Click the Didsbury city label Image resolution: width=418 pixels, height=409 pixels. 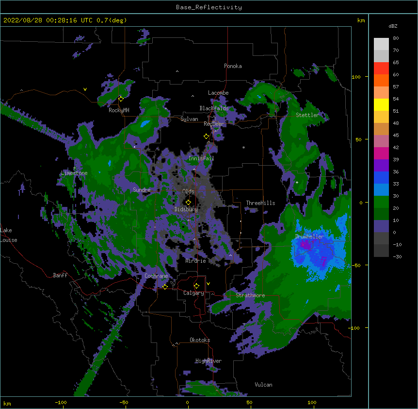(x=186, y=209)
